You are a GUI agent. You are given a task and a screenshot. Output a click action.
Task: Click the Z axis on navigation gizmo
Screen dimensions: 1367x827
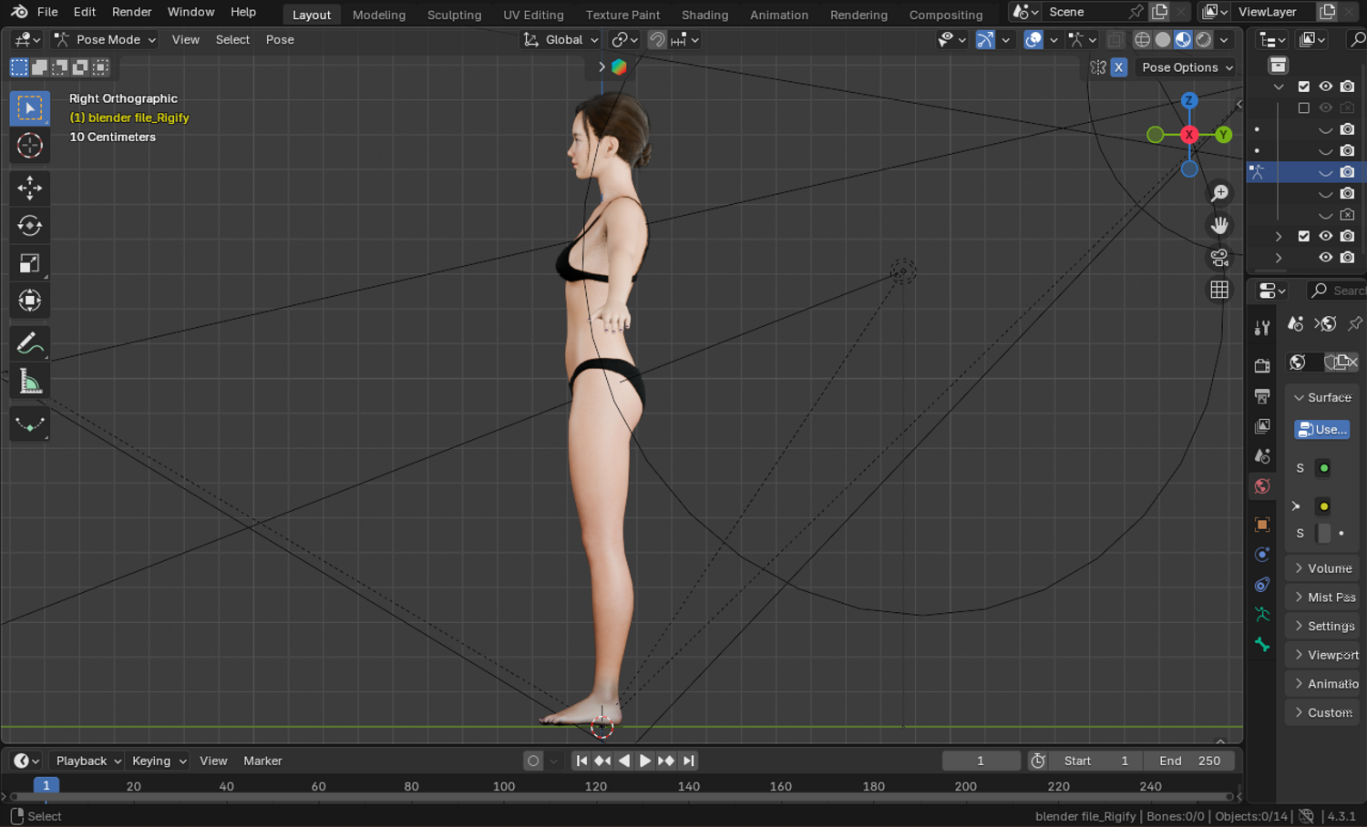pyautogui.click(x=1189, y=100)
